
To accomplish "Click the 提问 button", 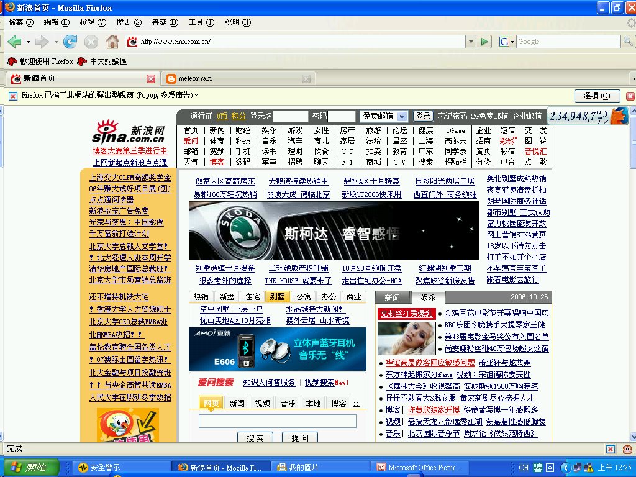I will [300, 438].
